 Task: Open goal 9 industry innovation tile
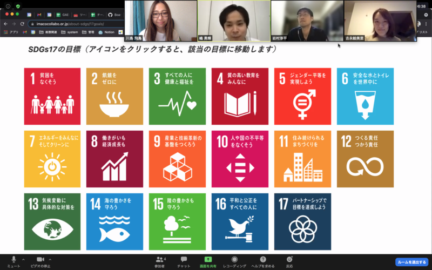[x=178, y=159]
